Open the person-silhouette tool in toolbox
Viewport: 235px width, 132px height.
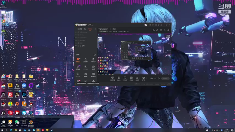[85, 60]
